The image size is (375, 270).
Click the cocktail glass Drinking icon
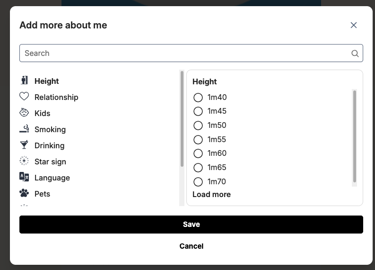coord(24,145)
